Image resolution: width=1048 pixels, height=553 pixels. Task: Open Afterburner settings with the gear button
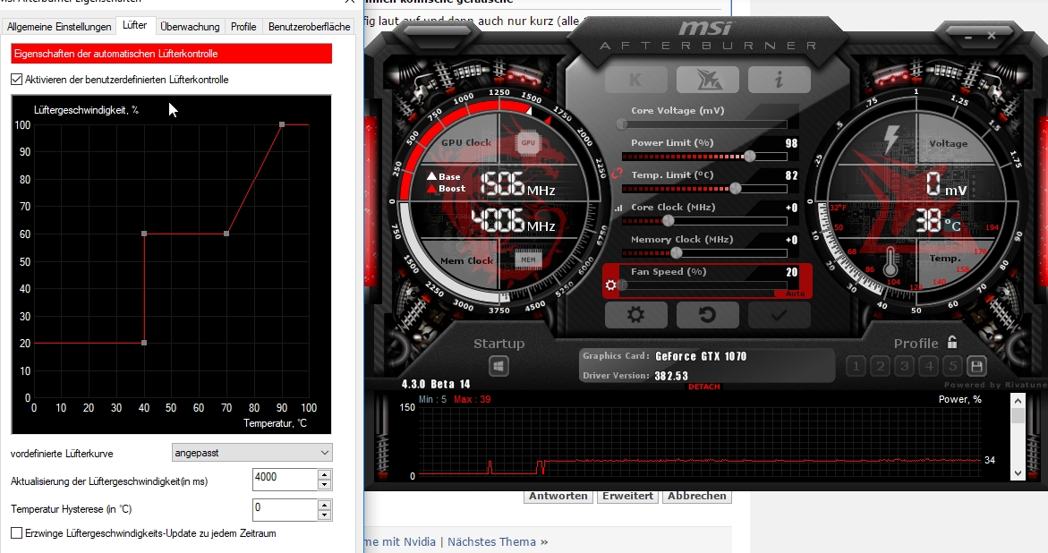point(635,315)
